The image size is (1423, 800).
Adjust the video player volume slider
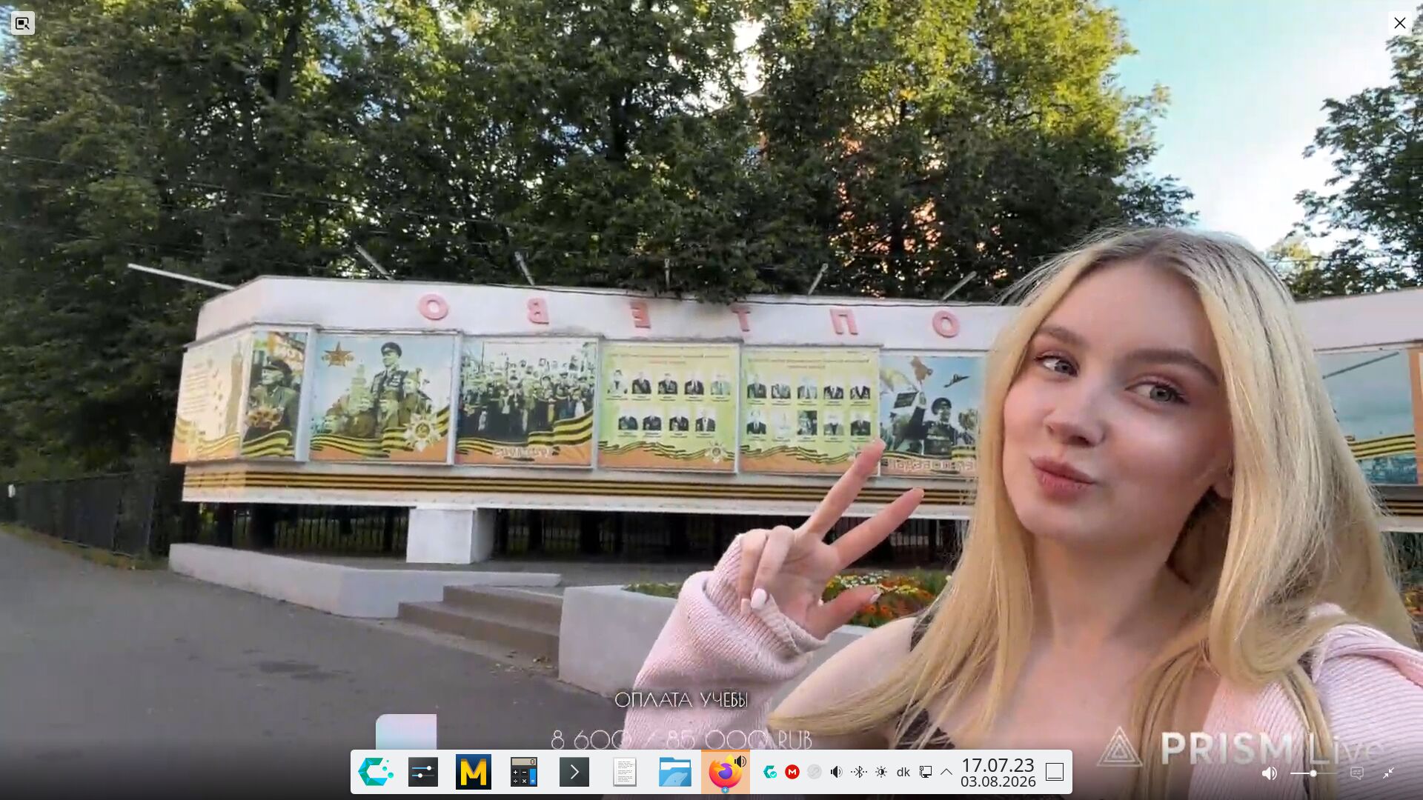point(1313,773)
